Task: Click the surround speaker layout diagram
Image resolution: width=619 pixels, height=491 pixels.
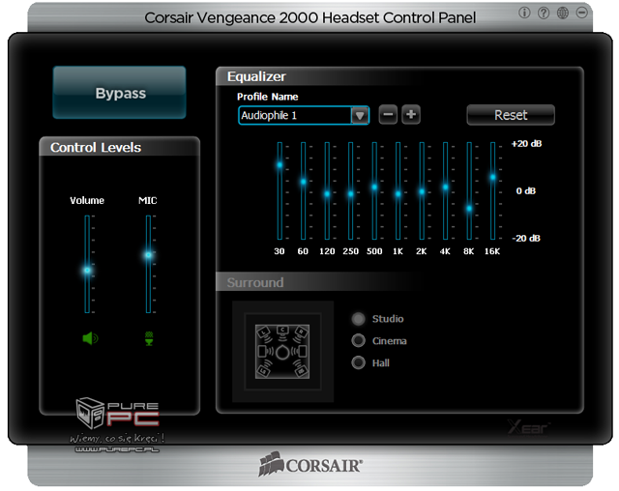Action: (x=282, y=352)
